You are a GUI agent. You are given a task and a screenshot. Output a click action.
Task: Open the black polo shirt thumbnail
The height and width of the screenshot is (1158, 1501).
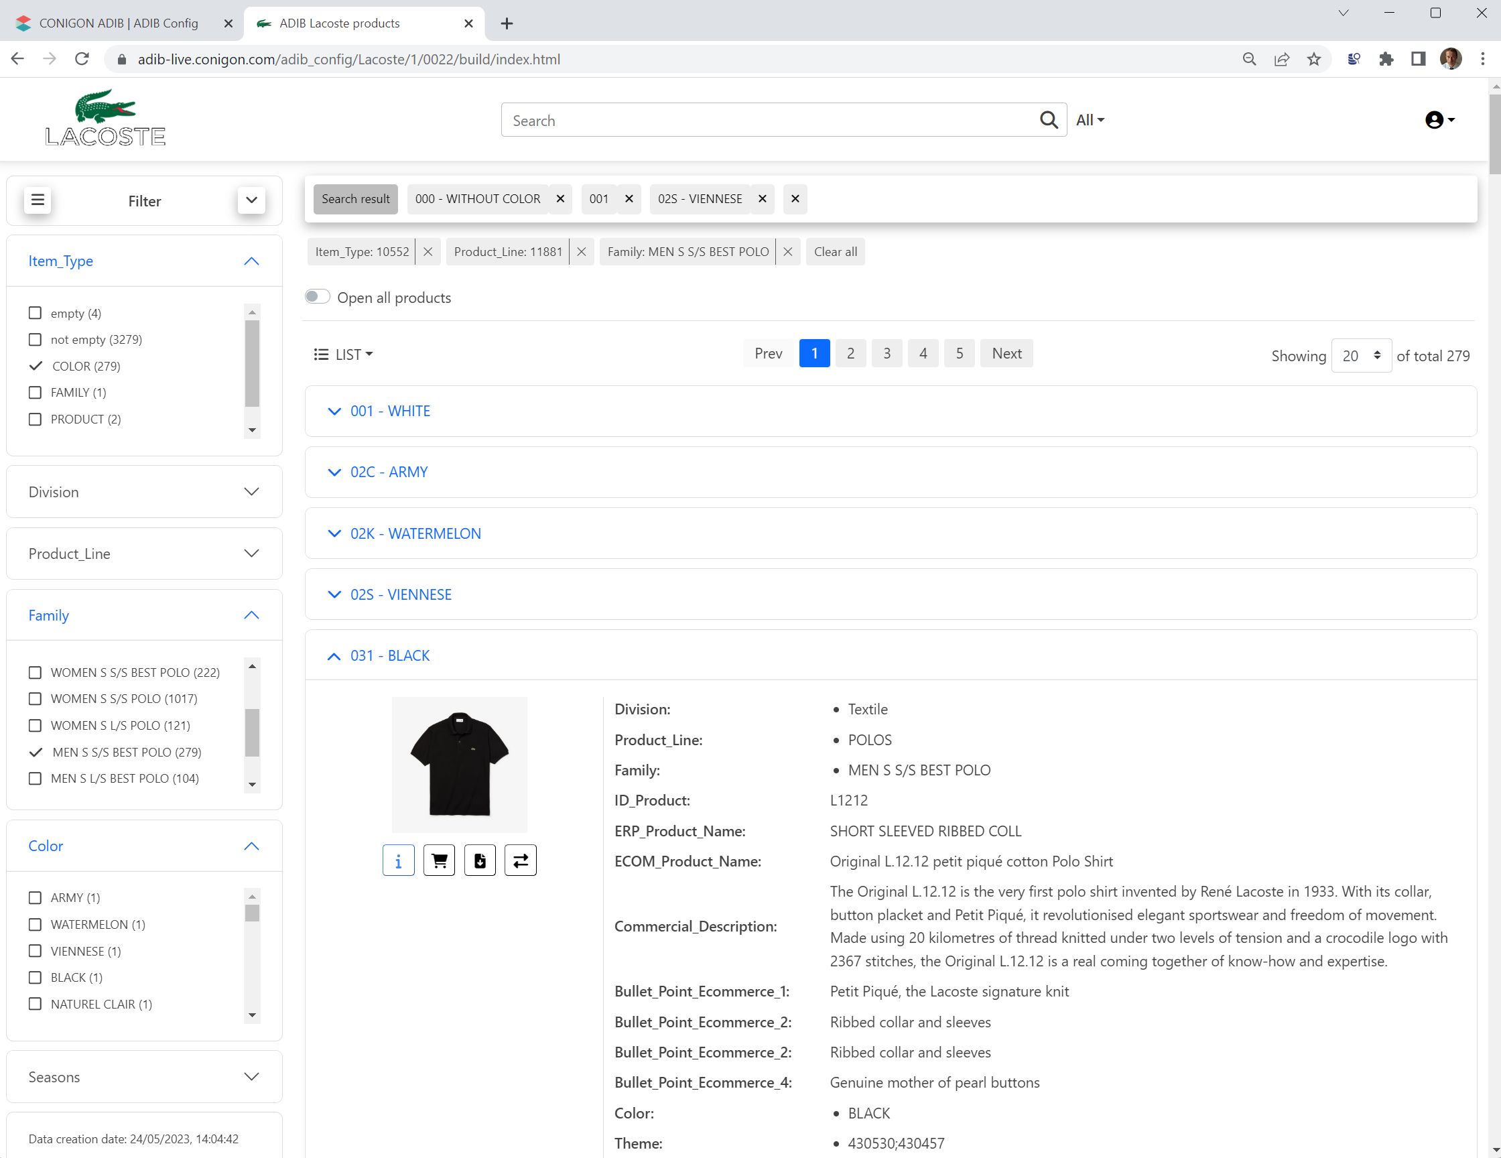[459, 764]
